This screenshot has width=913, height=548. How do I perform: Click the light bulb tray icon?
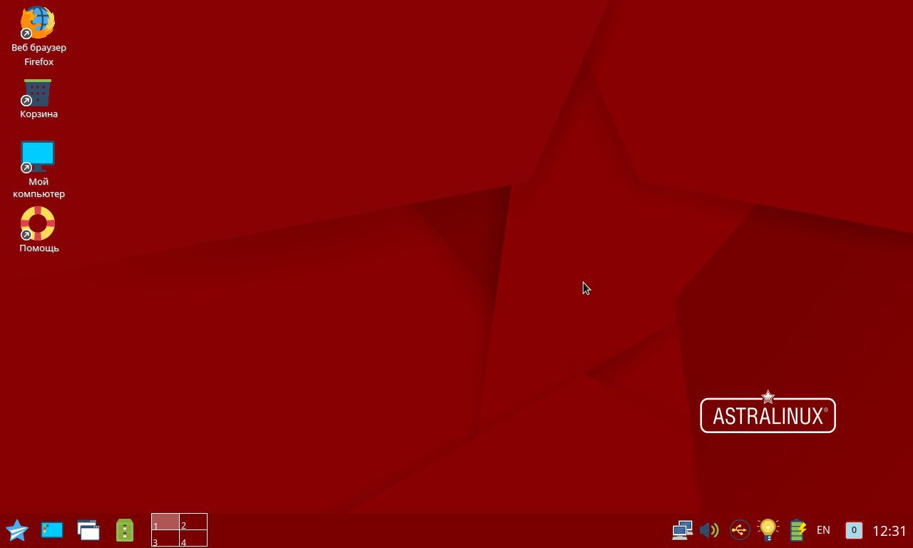click(768, 529)
